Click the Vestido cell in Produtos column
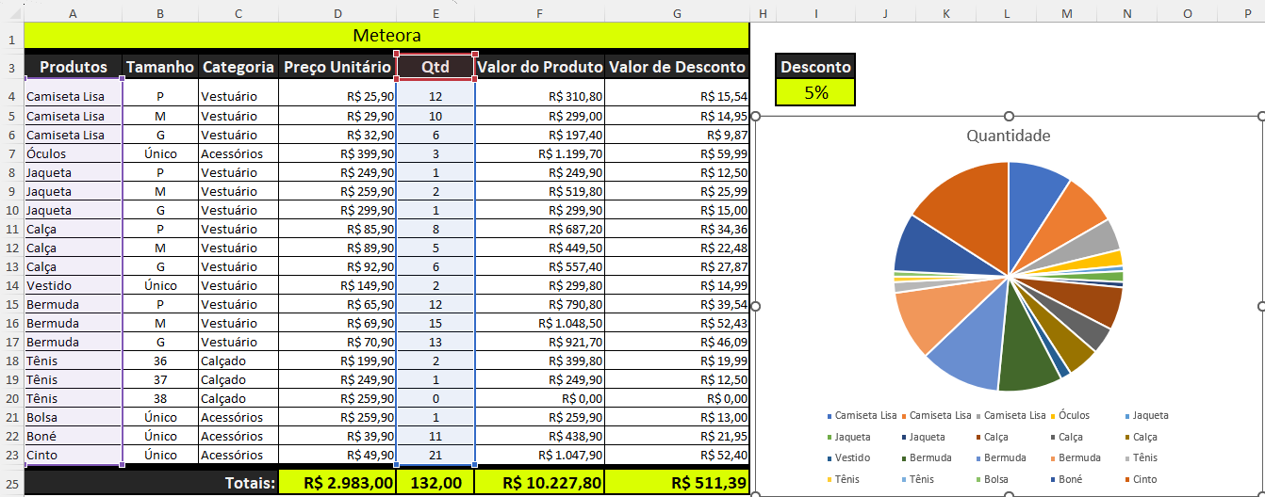This screenshot has width=1265, height=497. (74, 285)
